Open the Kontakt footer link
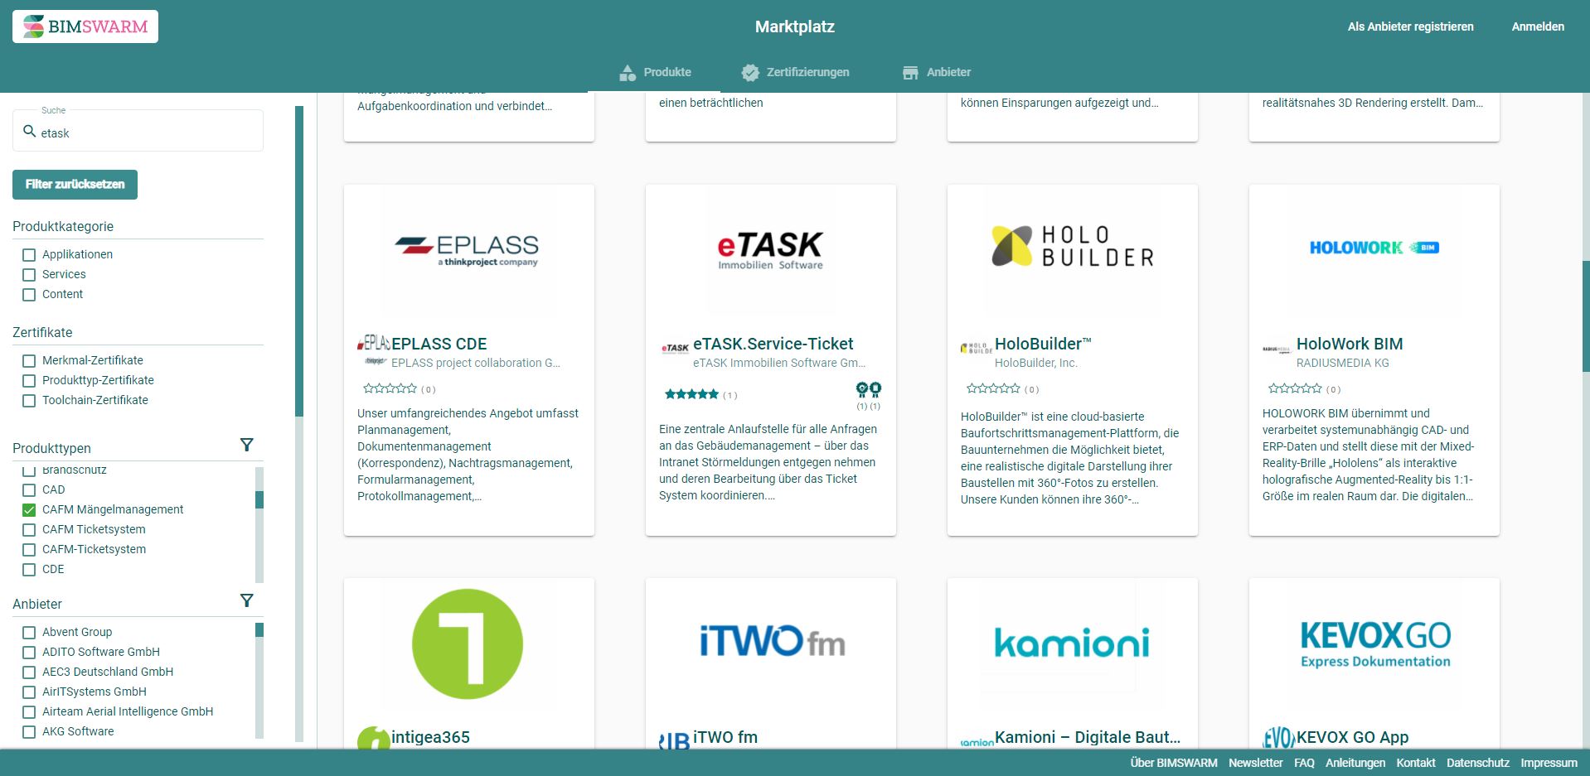Screen dimensions: 1590x776 coord(1416,763)
